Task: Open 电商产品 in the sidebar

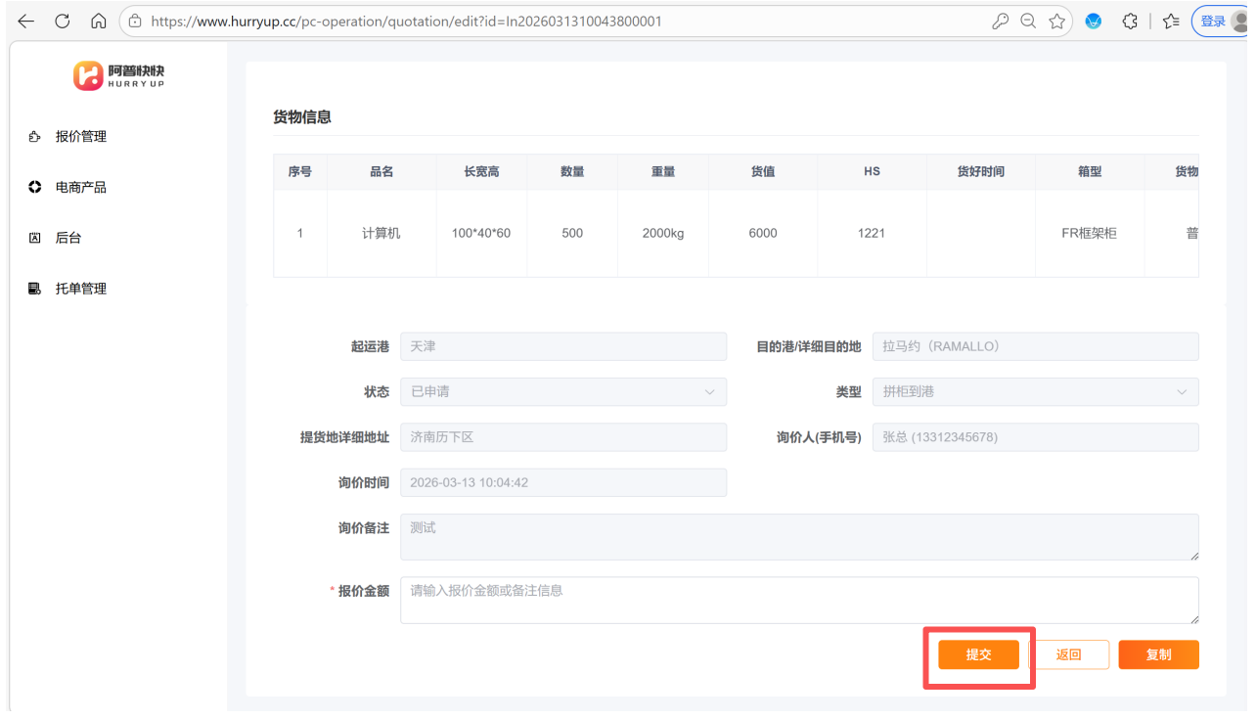Action: [80, 188]
